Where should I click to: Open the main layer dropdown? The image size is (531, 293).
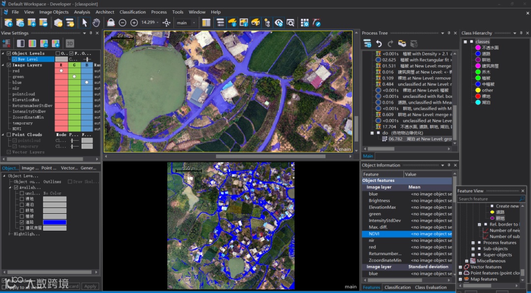pyautogui.click(x=194, y=23)
